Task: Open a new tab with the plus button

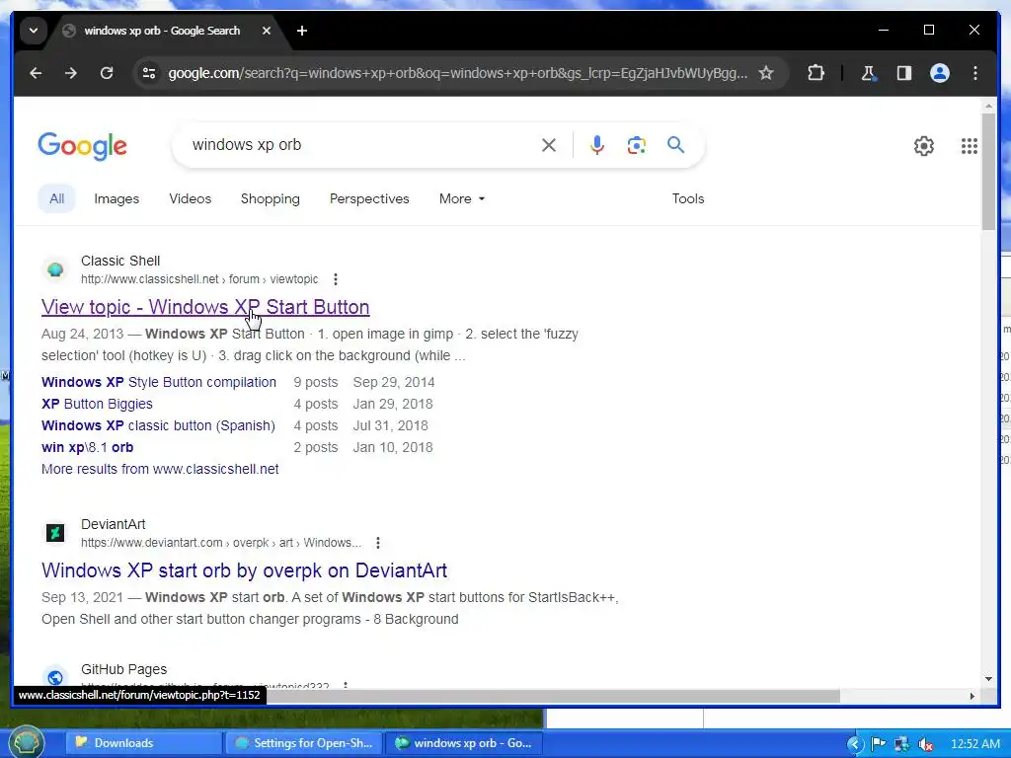Action: [302, 31]
